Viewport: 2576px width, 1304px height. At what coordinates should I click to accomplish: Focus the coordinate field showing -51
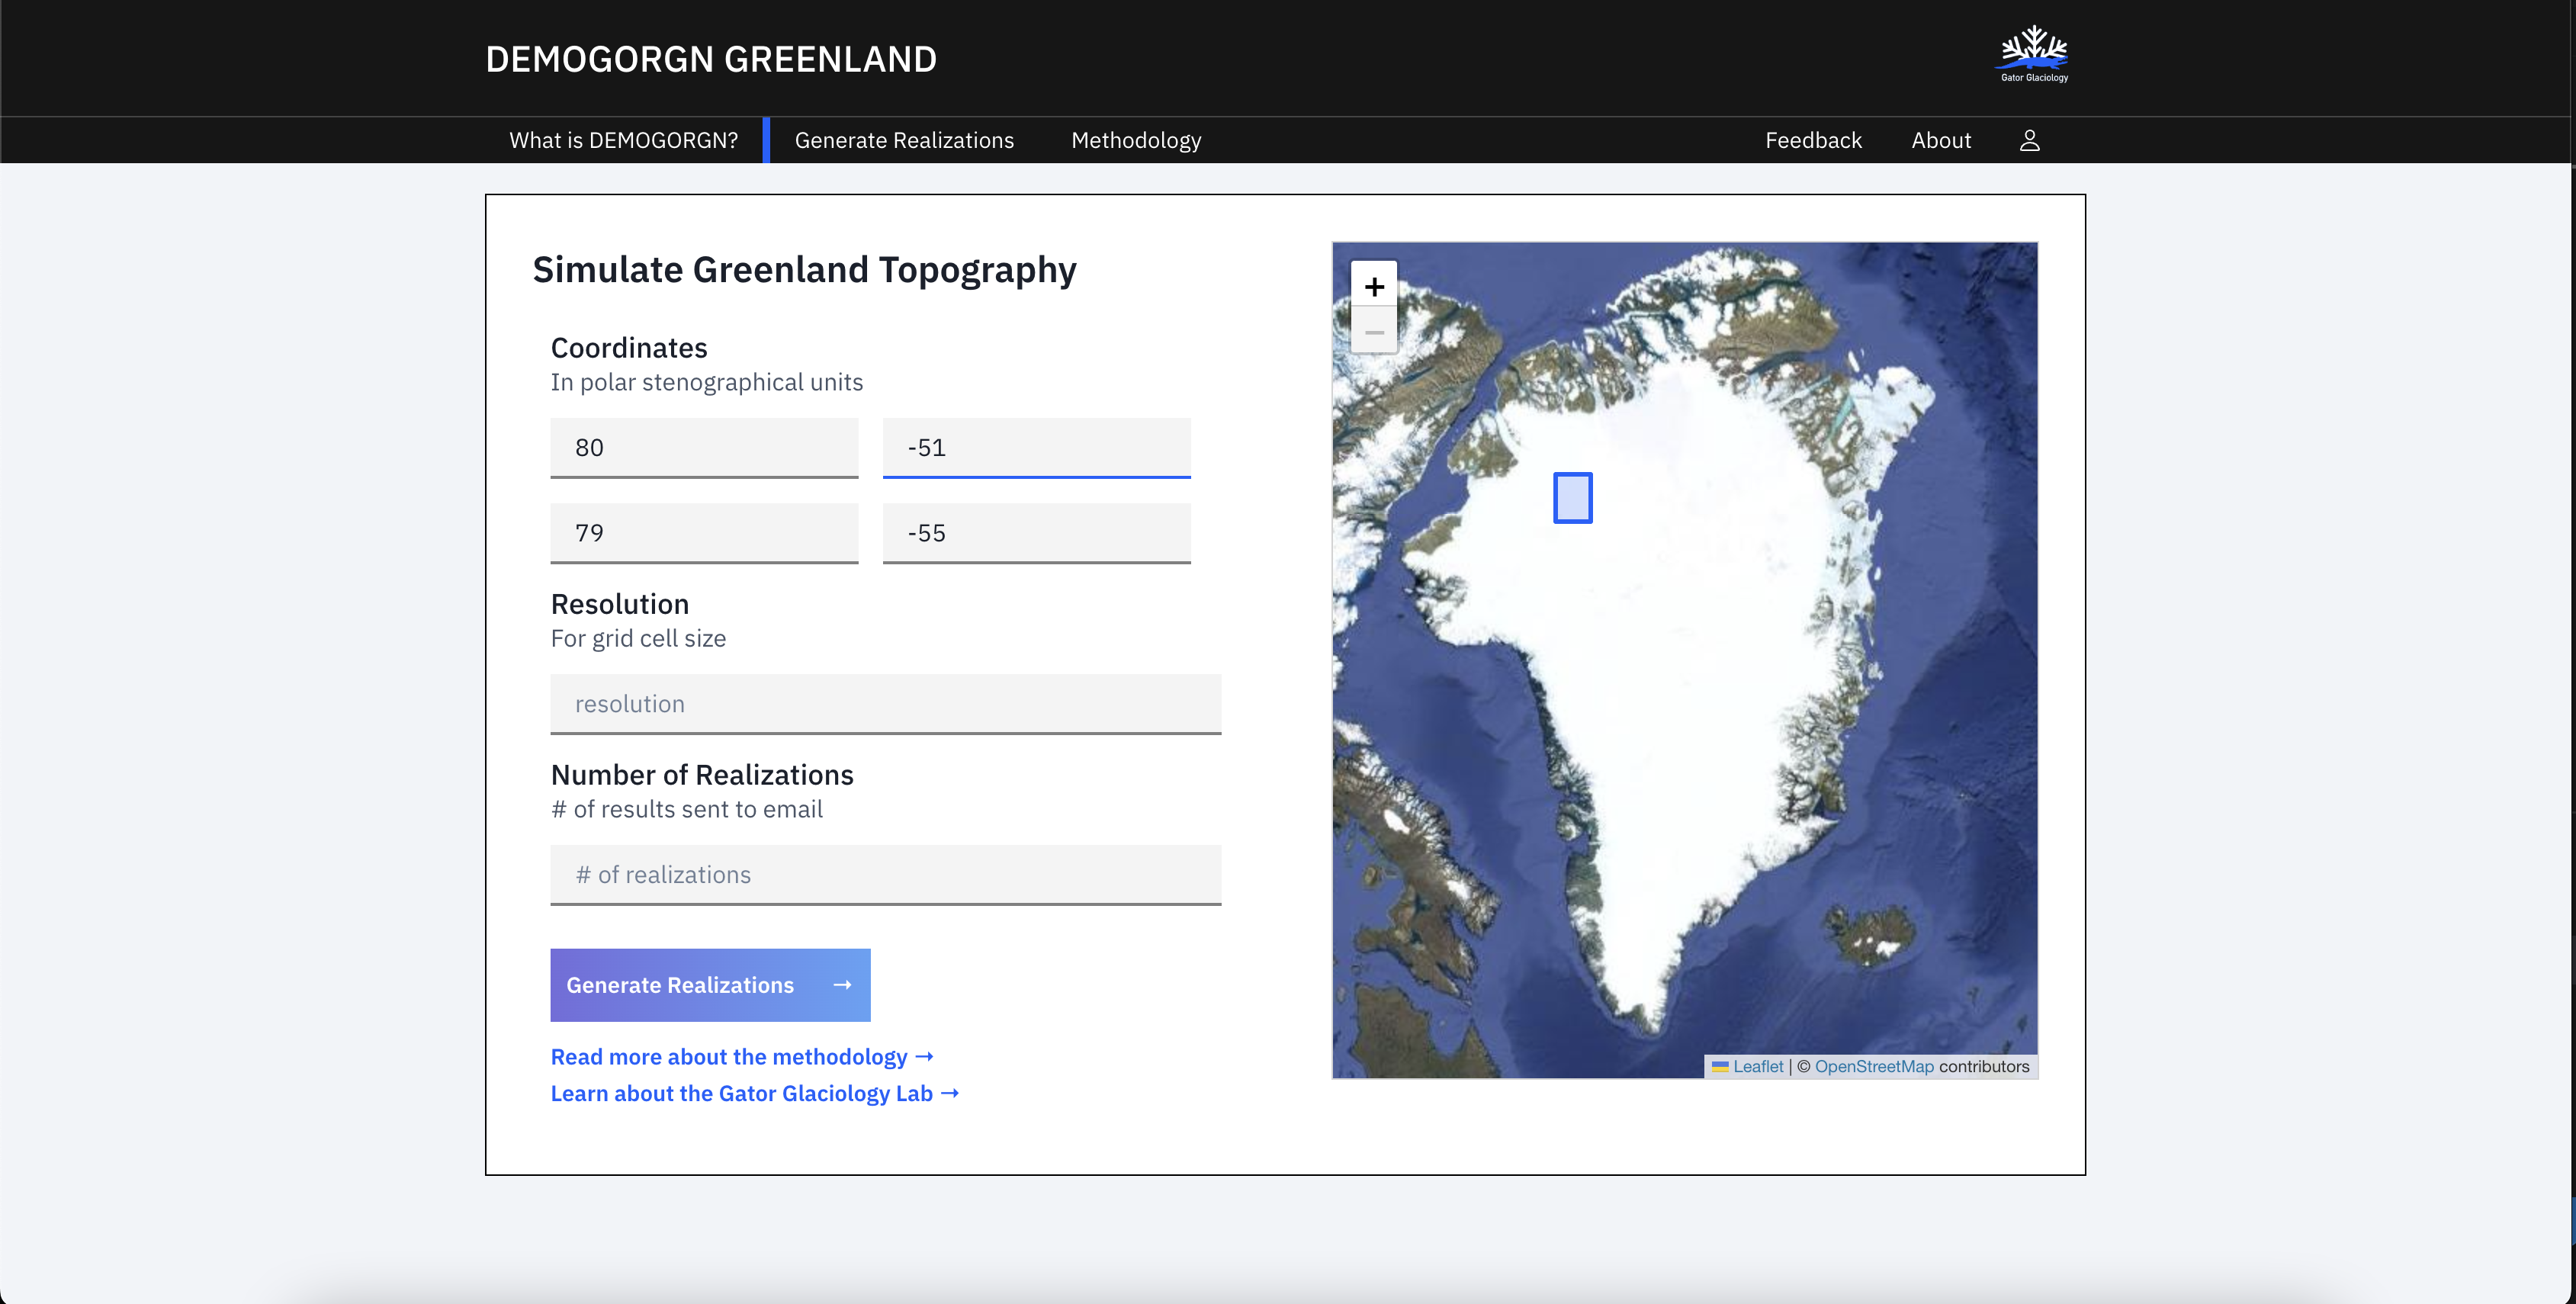1036,448
